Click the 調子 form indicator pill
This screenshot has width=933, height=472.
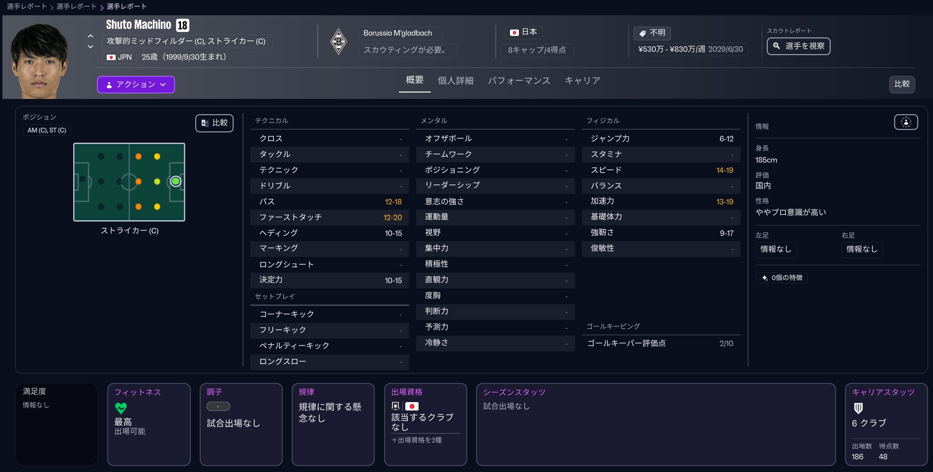(x=218, y=407)
